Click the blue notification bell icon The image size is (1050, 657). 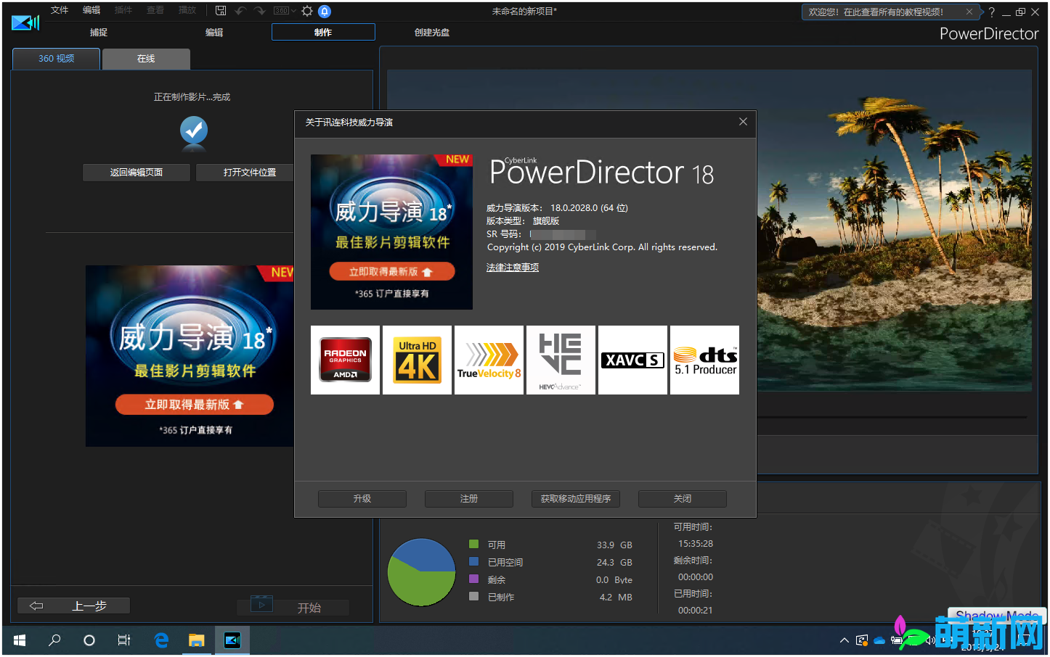click(x=325, y=11)
